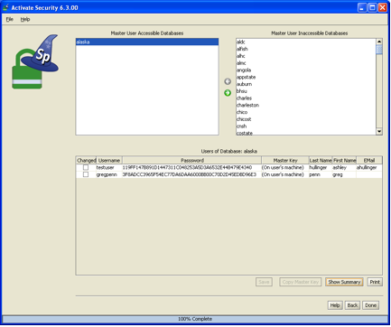
Task: Click the Username column header
Action: (109, 160)
